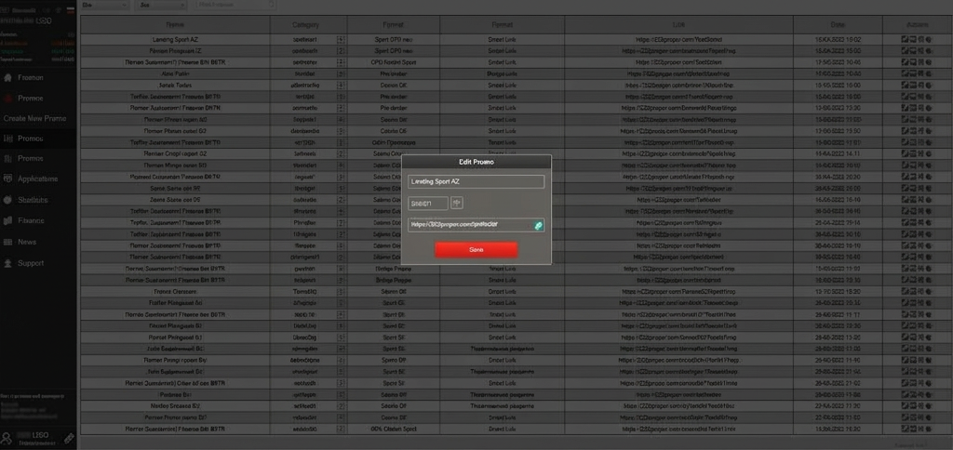
Task: Click the Actions column header
Action: 917,25
